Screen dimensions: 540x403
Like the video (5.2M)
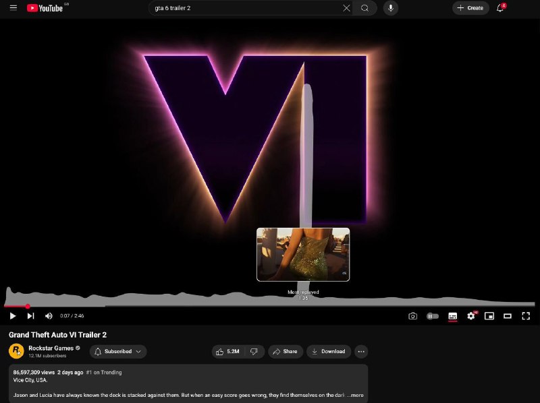coord(227,351)
